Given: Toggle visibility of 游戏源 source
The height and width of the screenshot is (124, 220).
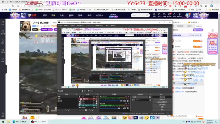Looking at the screenshot, I should 94,107.
